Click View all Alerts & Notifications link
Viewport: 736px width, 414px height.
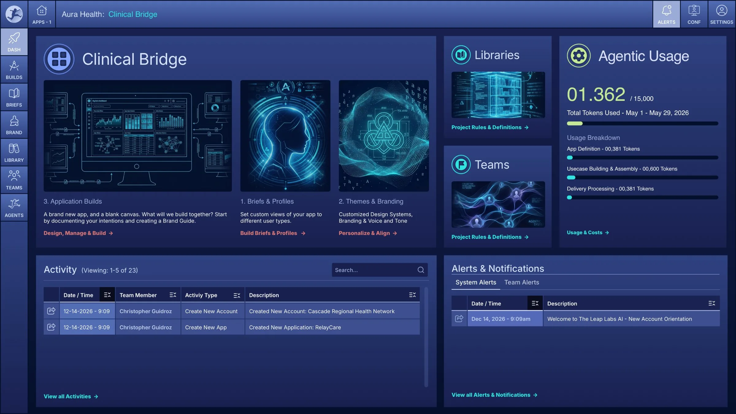[x=494, y=395]
